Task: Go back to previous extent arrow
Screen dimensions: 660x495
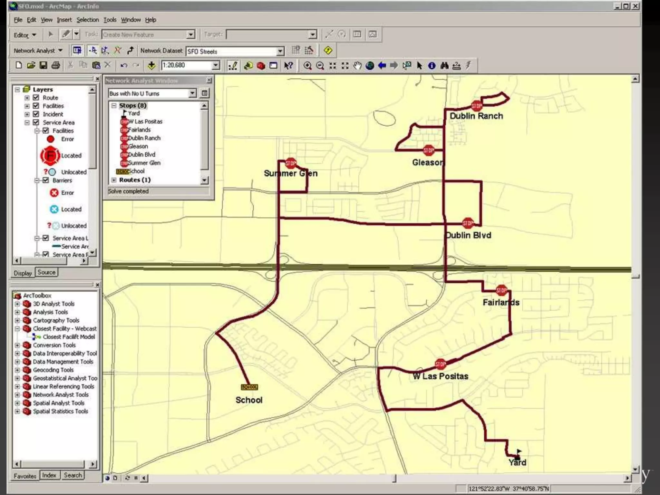Action: (382, 66)
